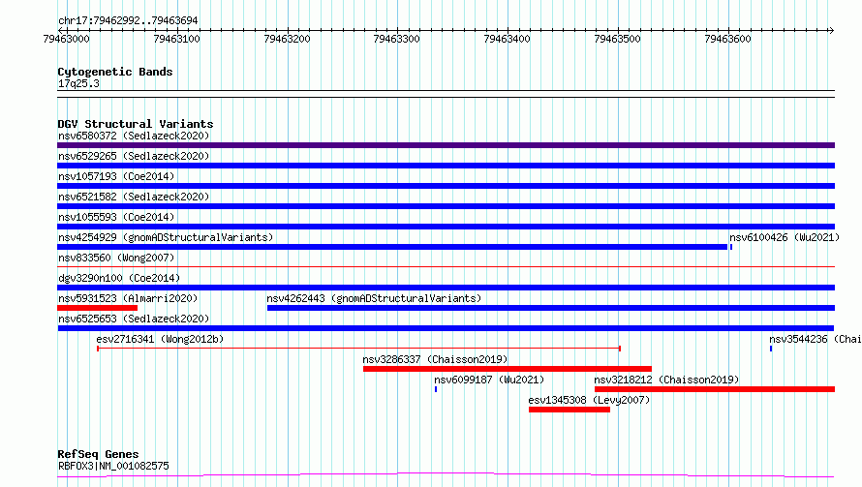Open the nsv6521582 (Sedlazeck2020) entry
The height and width of the screenshot is (487, 862).
(x=134, y=197)
